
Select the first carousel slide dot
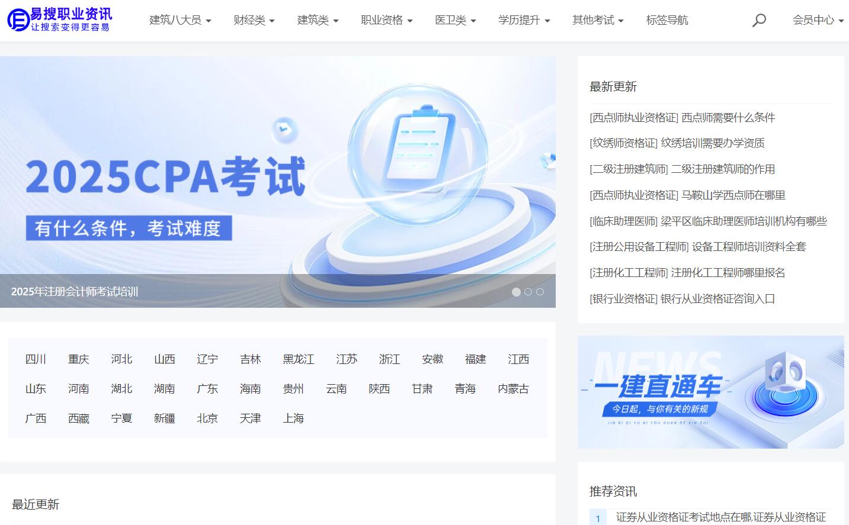pos(516,292)
